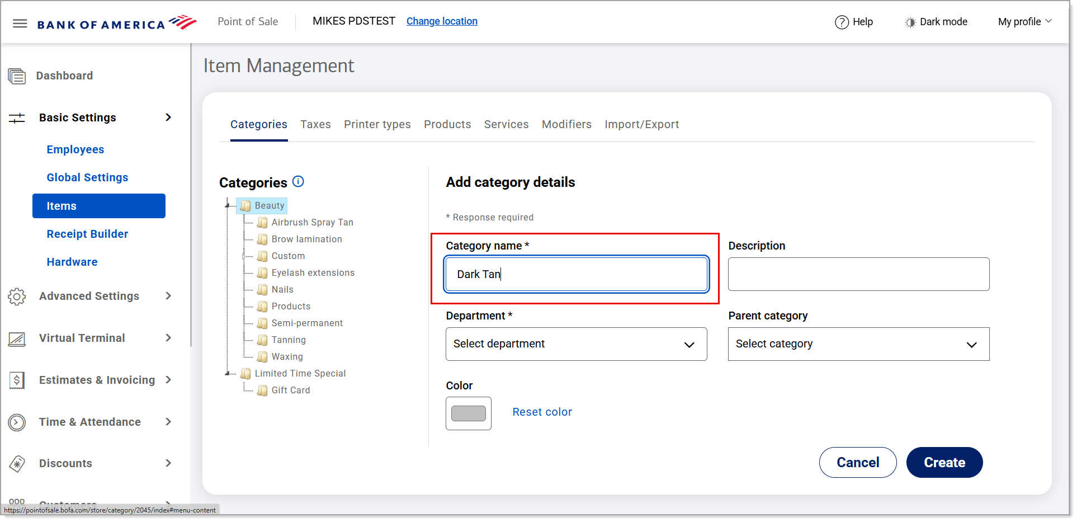Switch to the Taxes tab

click(315, 124)
